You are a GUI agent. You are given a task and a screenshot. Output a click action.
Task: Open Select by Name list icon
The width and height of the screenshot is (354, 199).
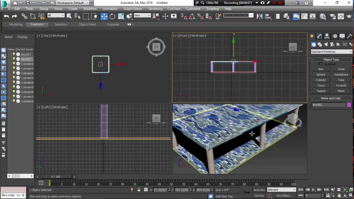77,16
